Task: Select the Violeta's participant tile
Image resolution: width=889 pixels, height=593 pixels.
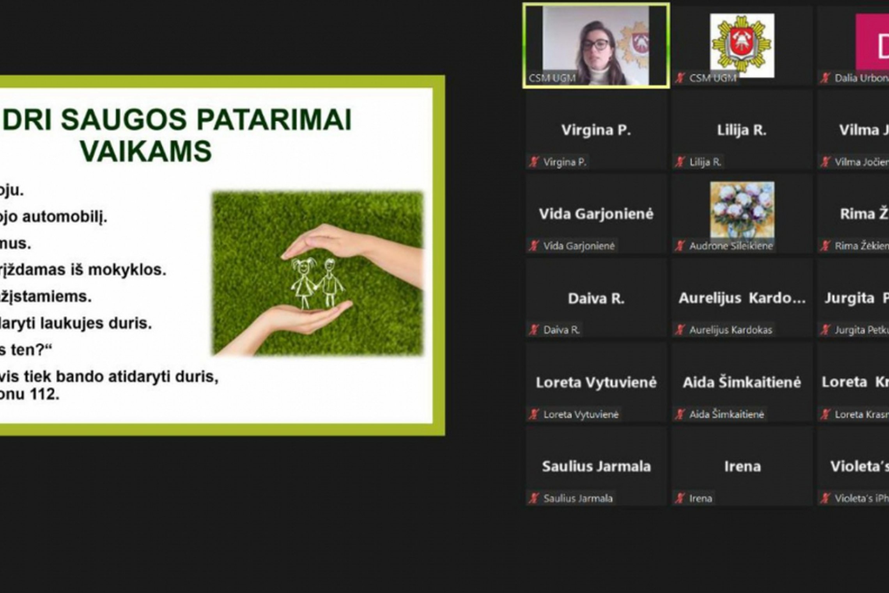Action: 853,466
